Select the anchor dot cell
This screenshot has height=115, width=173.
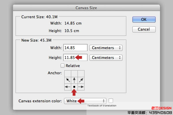pyautogui.click(x=74, y=87)
